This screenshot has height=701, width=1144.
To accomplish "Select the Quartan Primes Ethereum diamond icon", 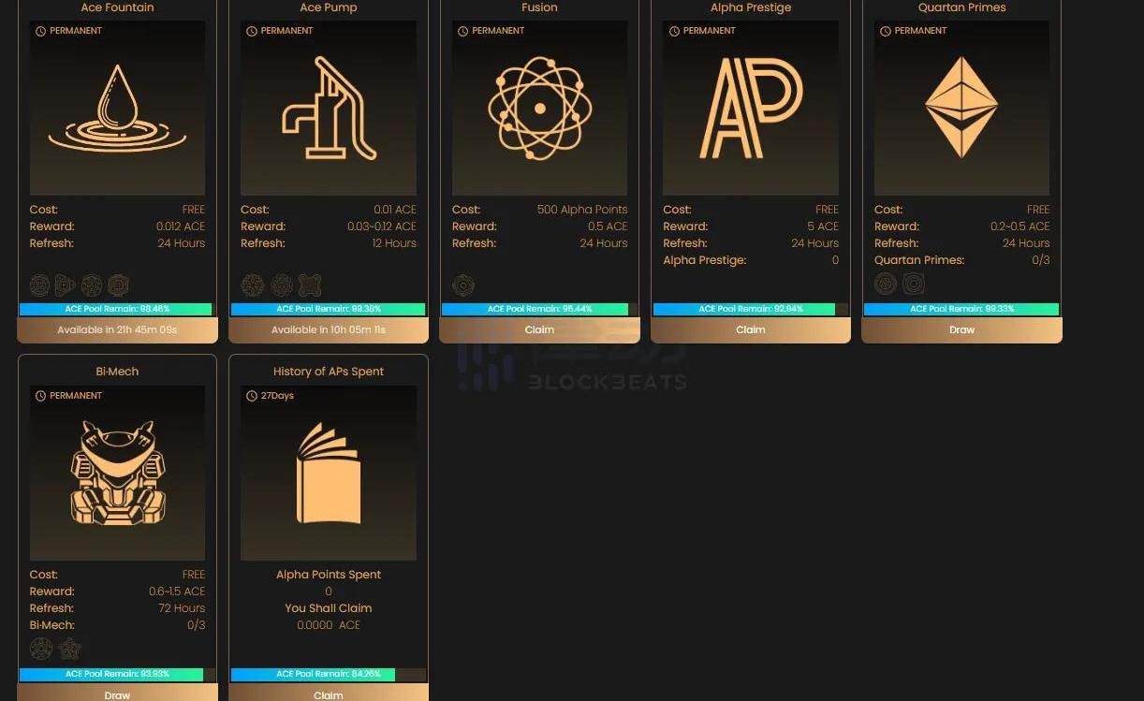I will pos(961,109).
